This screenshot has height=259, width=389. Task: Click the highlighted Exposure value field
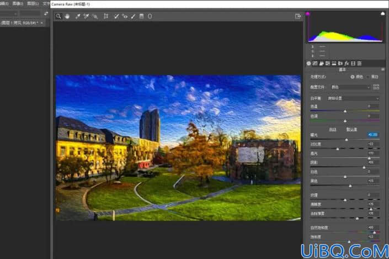(x=373, y=135)
